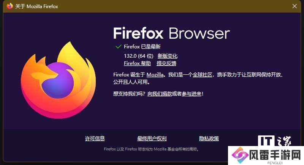Viewport: 304px width, 165px height.
Task: Click the 参与进来 get involved link
Action: (x=192, y=94)
